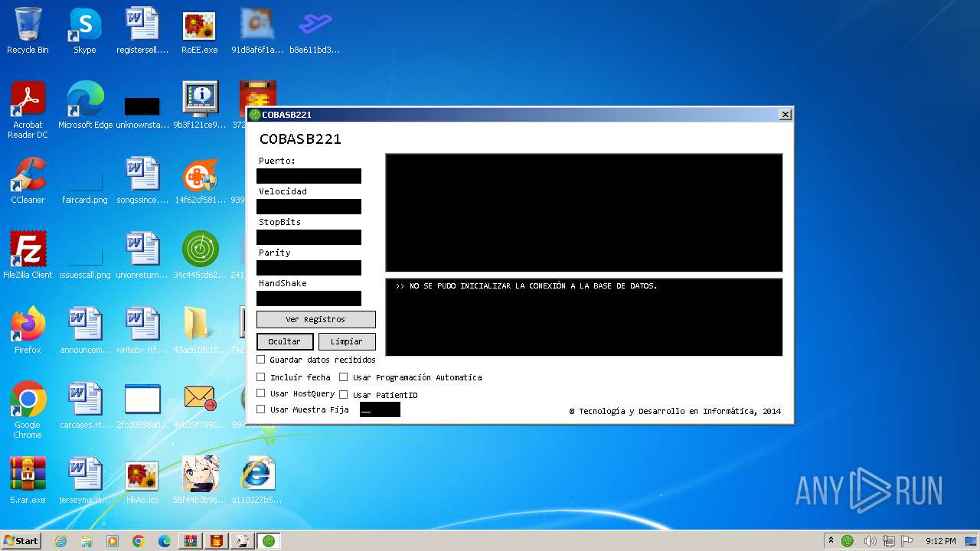Click the Limpiar button
The image size is (980, 551).
(x=347, y=341)
